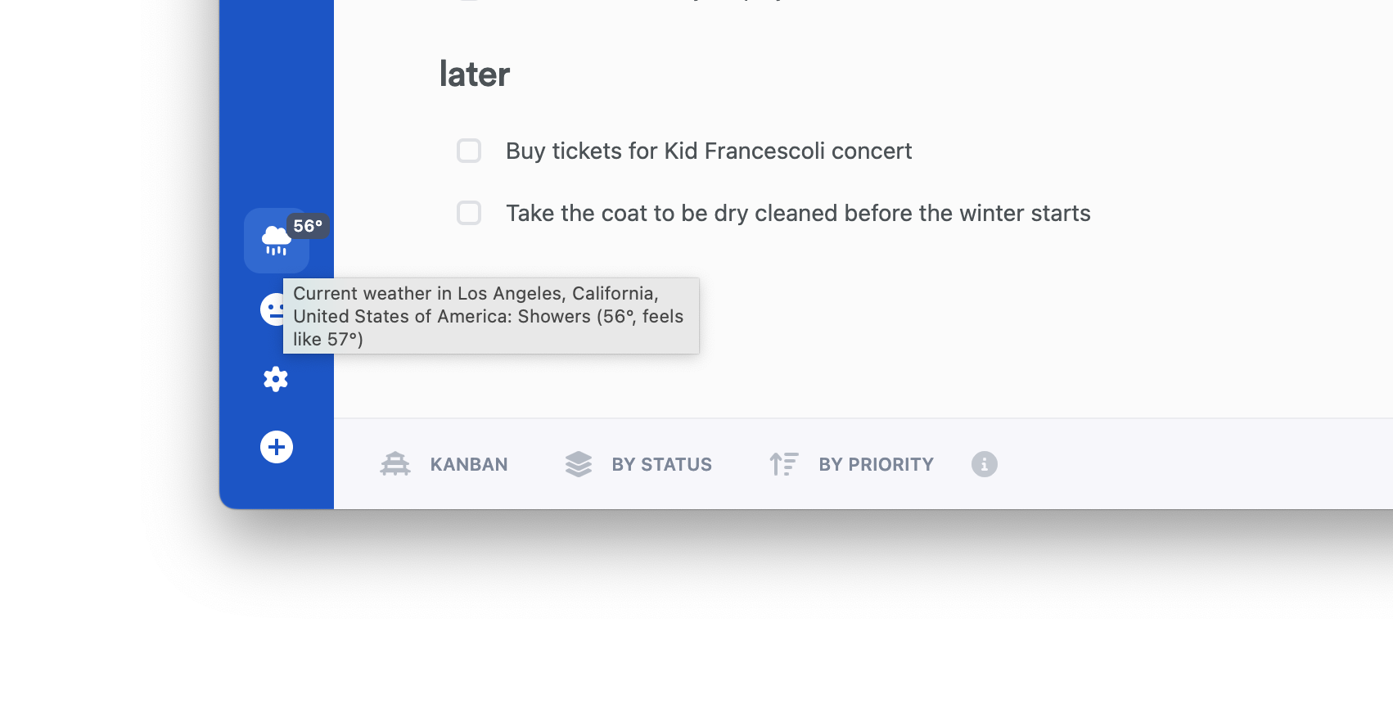Open the Kid Francescoli concert task text
This screenshot has width=1393, height=704.
coord(708,151)
